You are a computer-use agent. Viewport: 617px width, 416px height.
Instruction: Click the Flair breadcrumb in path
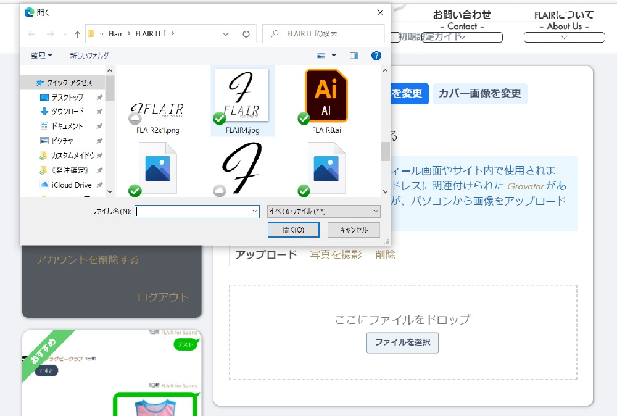(x=115, y=34)
